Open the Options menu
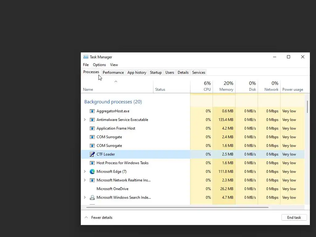This screenshot has height=237, width=316. tap(99, 65)
